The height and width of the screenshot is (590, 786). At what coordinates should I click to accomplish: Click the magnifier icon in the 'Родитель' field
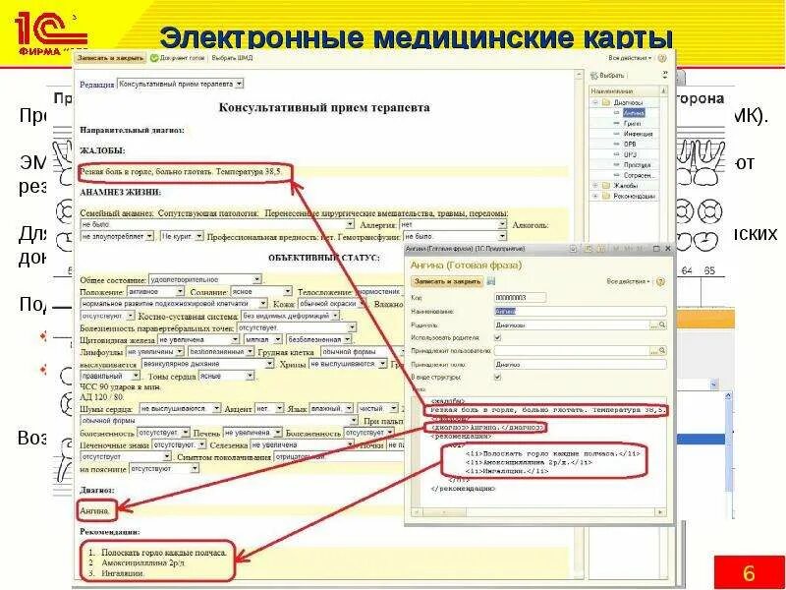(662, 325)
